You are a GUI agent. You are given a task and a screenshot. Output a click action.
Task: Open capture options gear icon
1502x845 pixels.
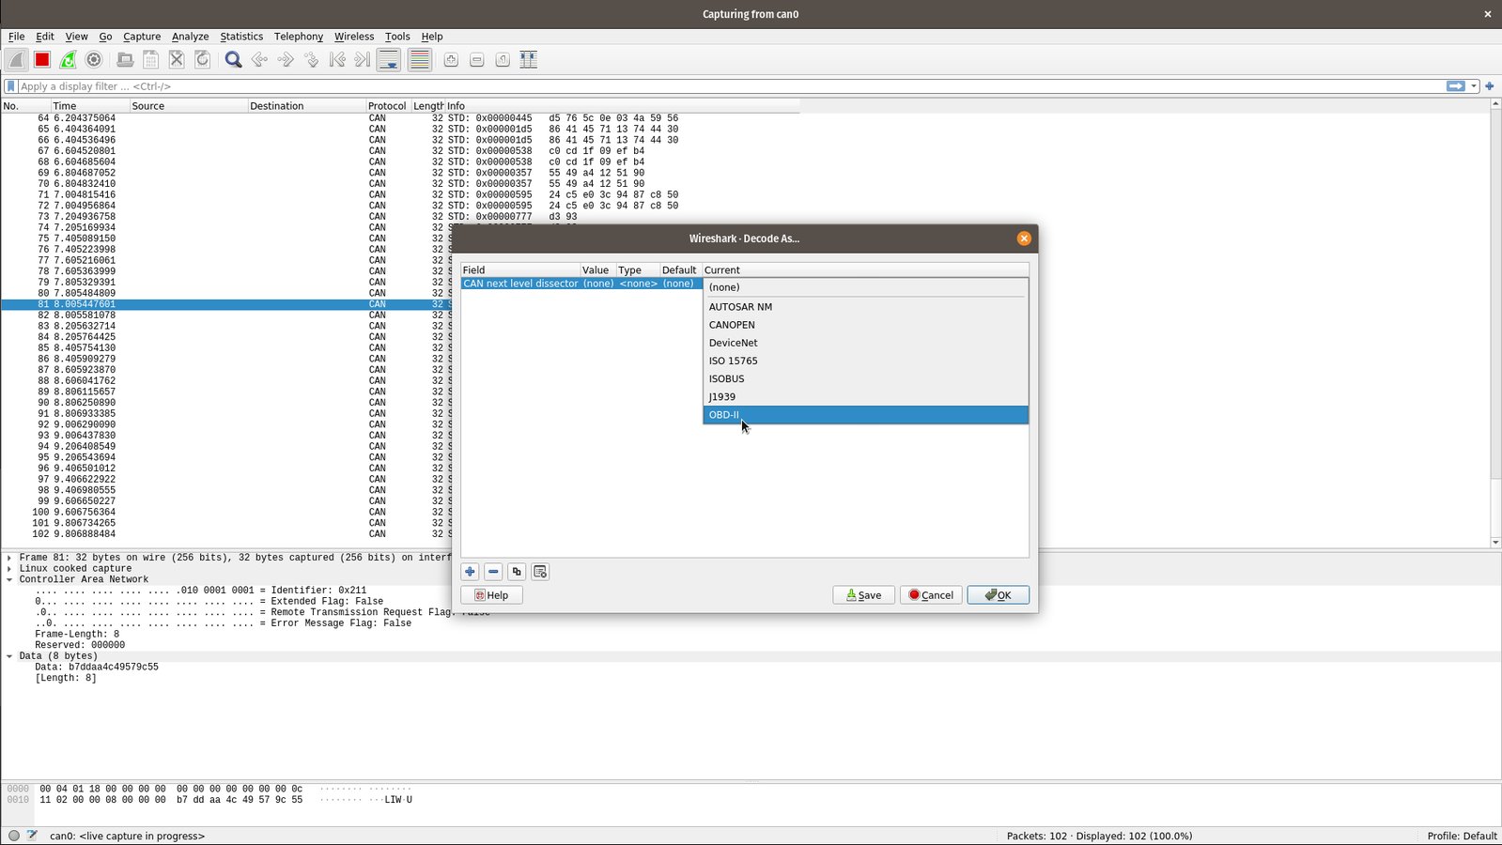click(94, 60)
